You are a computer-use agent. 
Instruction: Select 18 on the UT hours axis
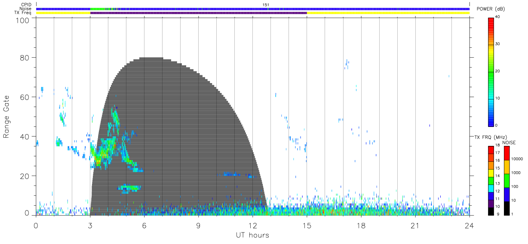click(x=361, y=226)
